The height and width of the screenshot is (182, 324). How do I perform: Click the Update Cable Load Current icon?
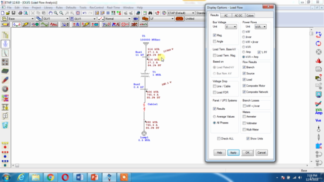point(318,43)
